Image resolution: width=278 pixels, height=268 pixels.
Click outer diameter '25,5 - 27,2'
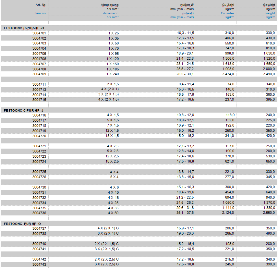click(185, 69)
